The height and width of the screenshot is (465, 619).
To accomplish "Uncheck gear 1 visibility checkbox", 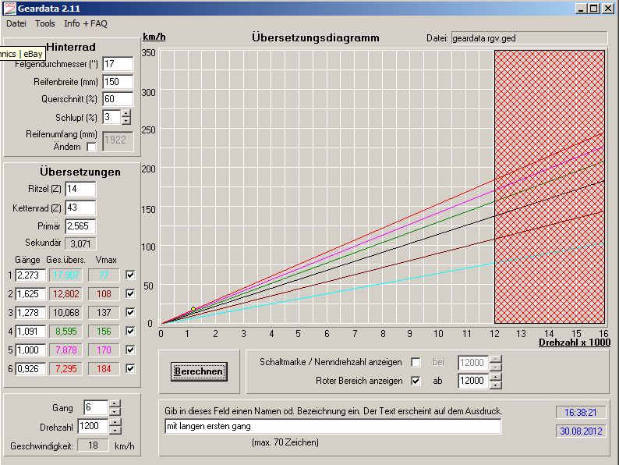I will pyautogui.click(x=130, y=275).
